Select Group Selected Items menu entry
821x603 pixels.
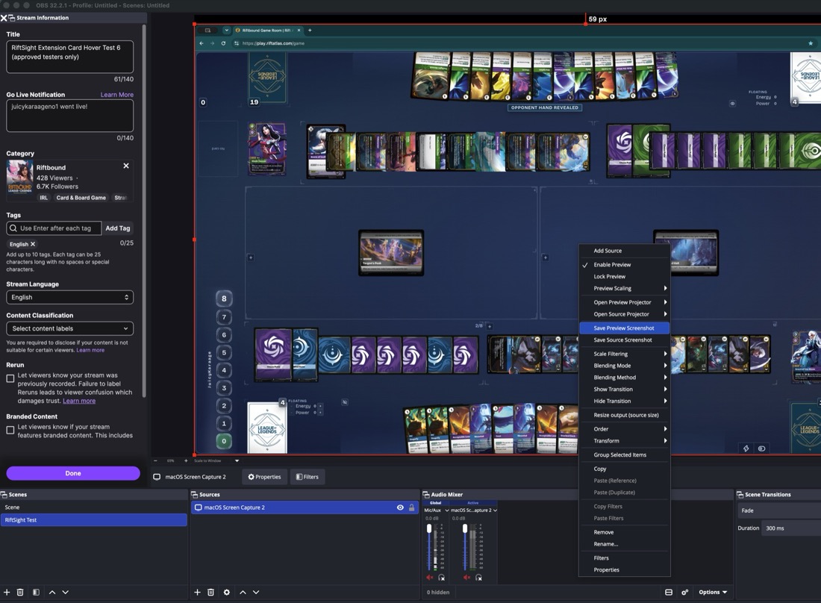(x=624, y=454)
